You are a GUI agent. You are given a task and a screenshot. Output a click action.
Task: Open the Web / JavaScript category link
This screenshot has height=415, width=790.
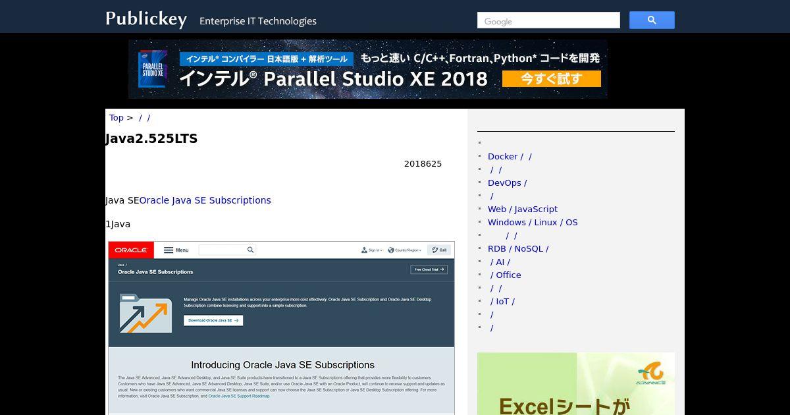pyautogui.click(x=523, y=209)
